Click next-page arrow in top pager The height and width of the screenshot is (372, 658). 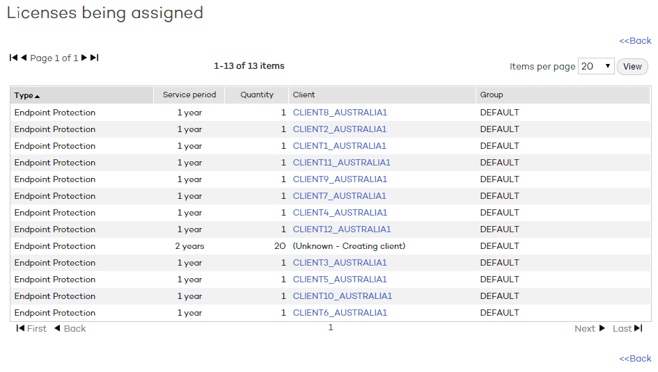[x=84, y=58]
